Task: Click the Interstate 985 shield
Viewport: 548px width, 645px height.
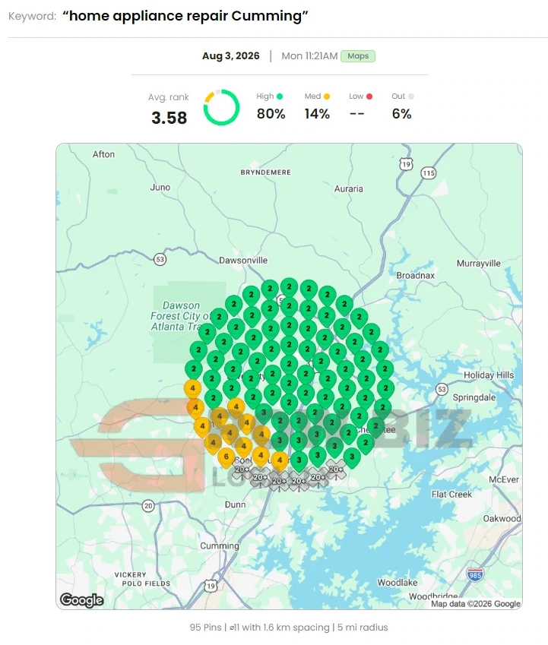Action: tap(475, 574)
